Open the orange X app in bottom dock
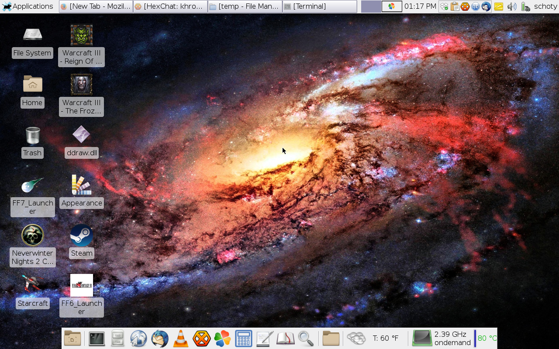The width and height of the screenshot is (559, 349). coord(201,339)
